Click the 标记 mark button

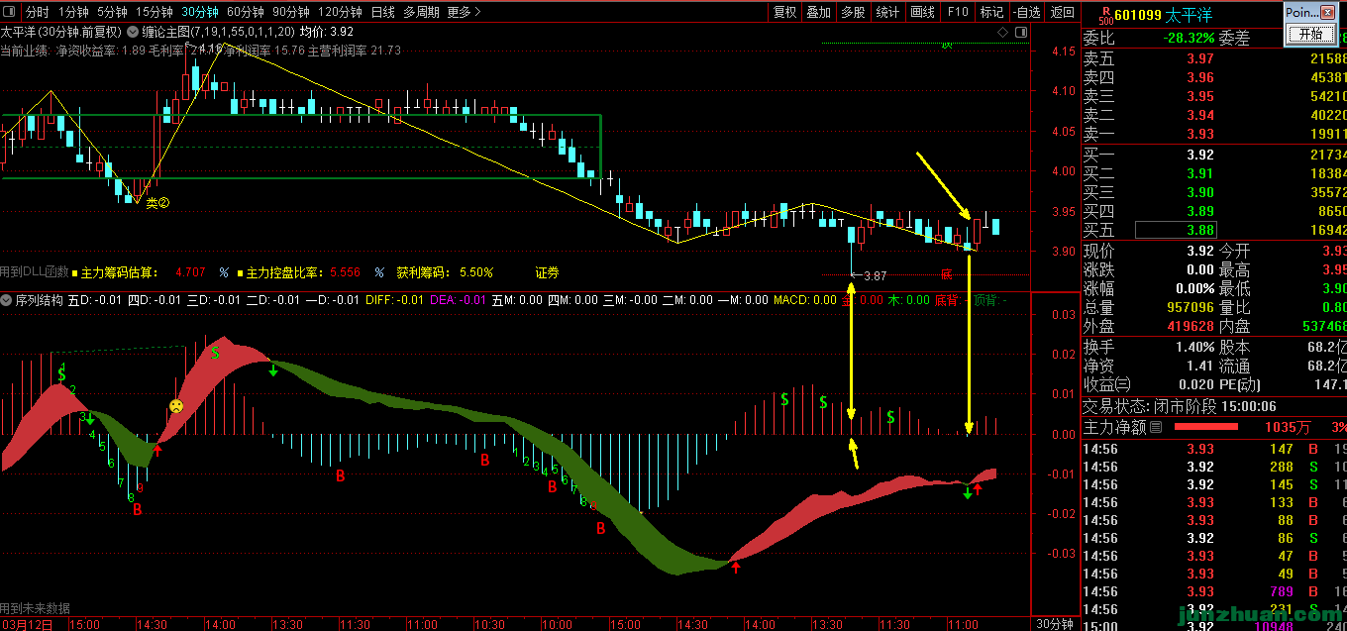point(991,12)
